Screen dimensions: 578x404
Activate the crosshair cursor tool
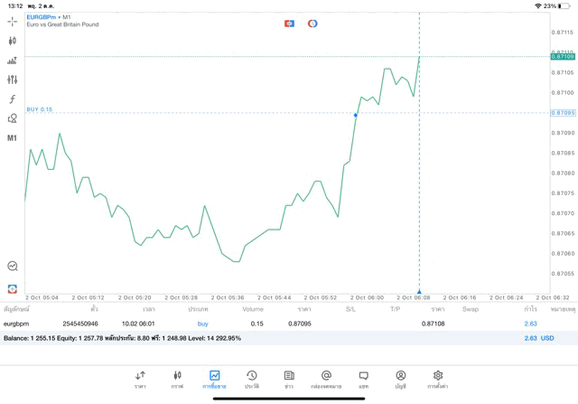[12, 22]
